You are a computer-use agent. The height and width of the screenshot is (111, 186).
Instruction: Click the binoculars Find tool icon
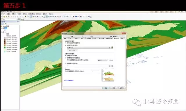[81, 17]
